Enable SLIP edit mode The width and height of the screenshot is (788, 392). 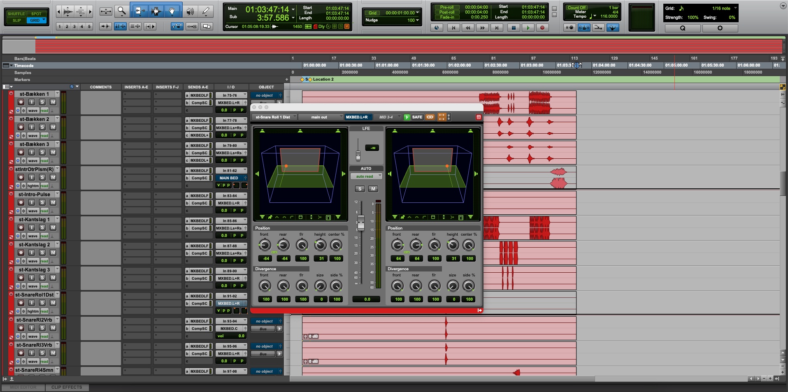pyautogui.click(x=16, y=20)
